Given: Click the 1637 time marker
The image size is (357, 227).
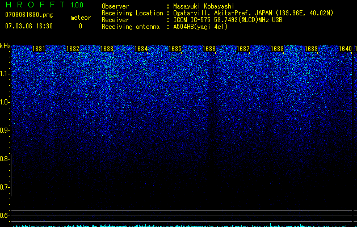Looking at the screenshot, I should pos(243,49).
